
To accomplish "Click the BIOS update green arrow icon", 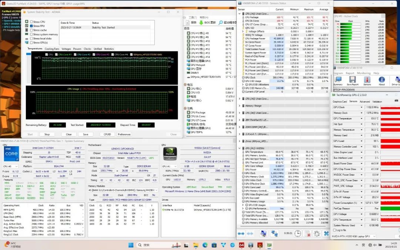I will (201, 23).
